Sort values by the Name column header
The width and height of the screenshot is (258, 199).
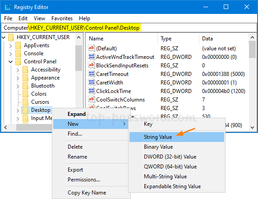click(x=122, y=39)
